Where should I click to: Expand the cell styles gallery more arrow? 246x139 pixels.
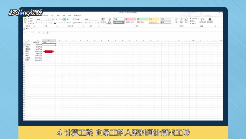click(x=172, y=23)
